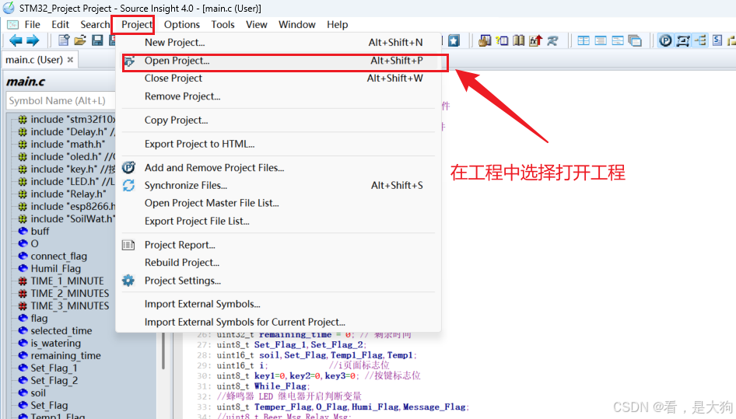Toggle the relation window icon

point(700,41)
